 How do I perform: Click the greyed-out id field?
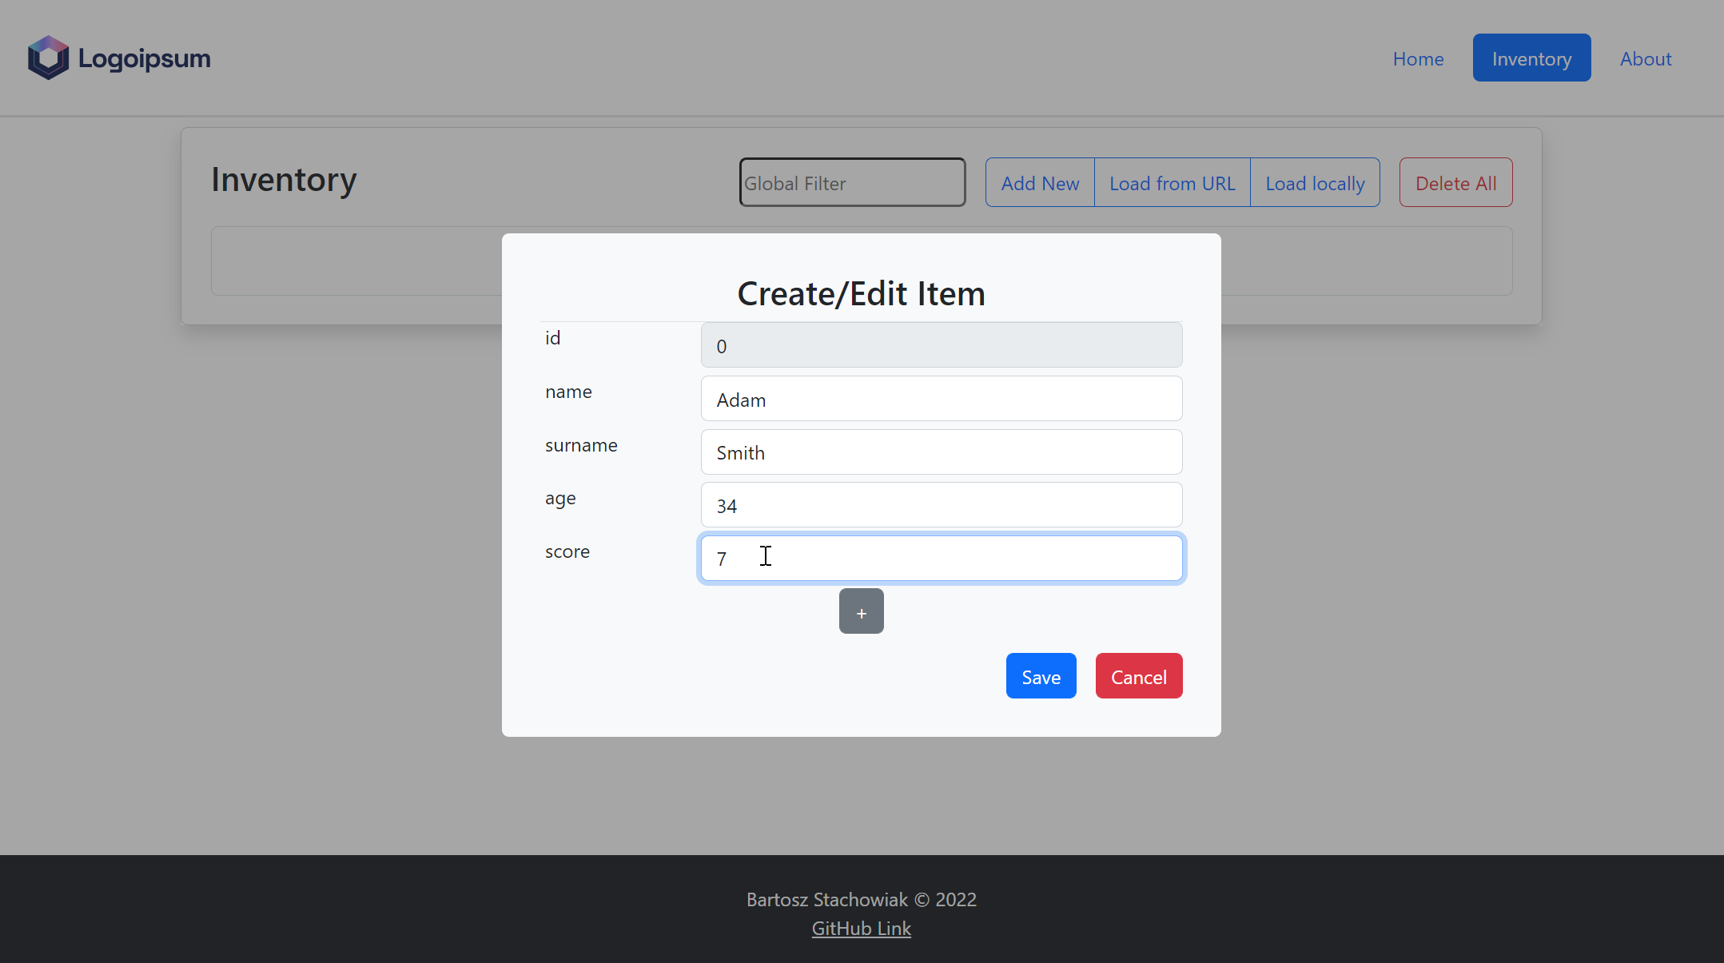point(941,344)
